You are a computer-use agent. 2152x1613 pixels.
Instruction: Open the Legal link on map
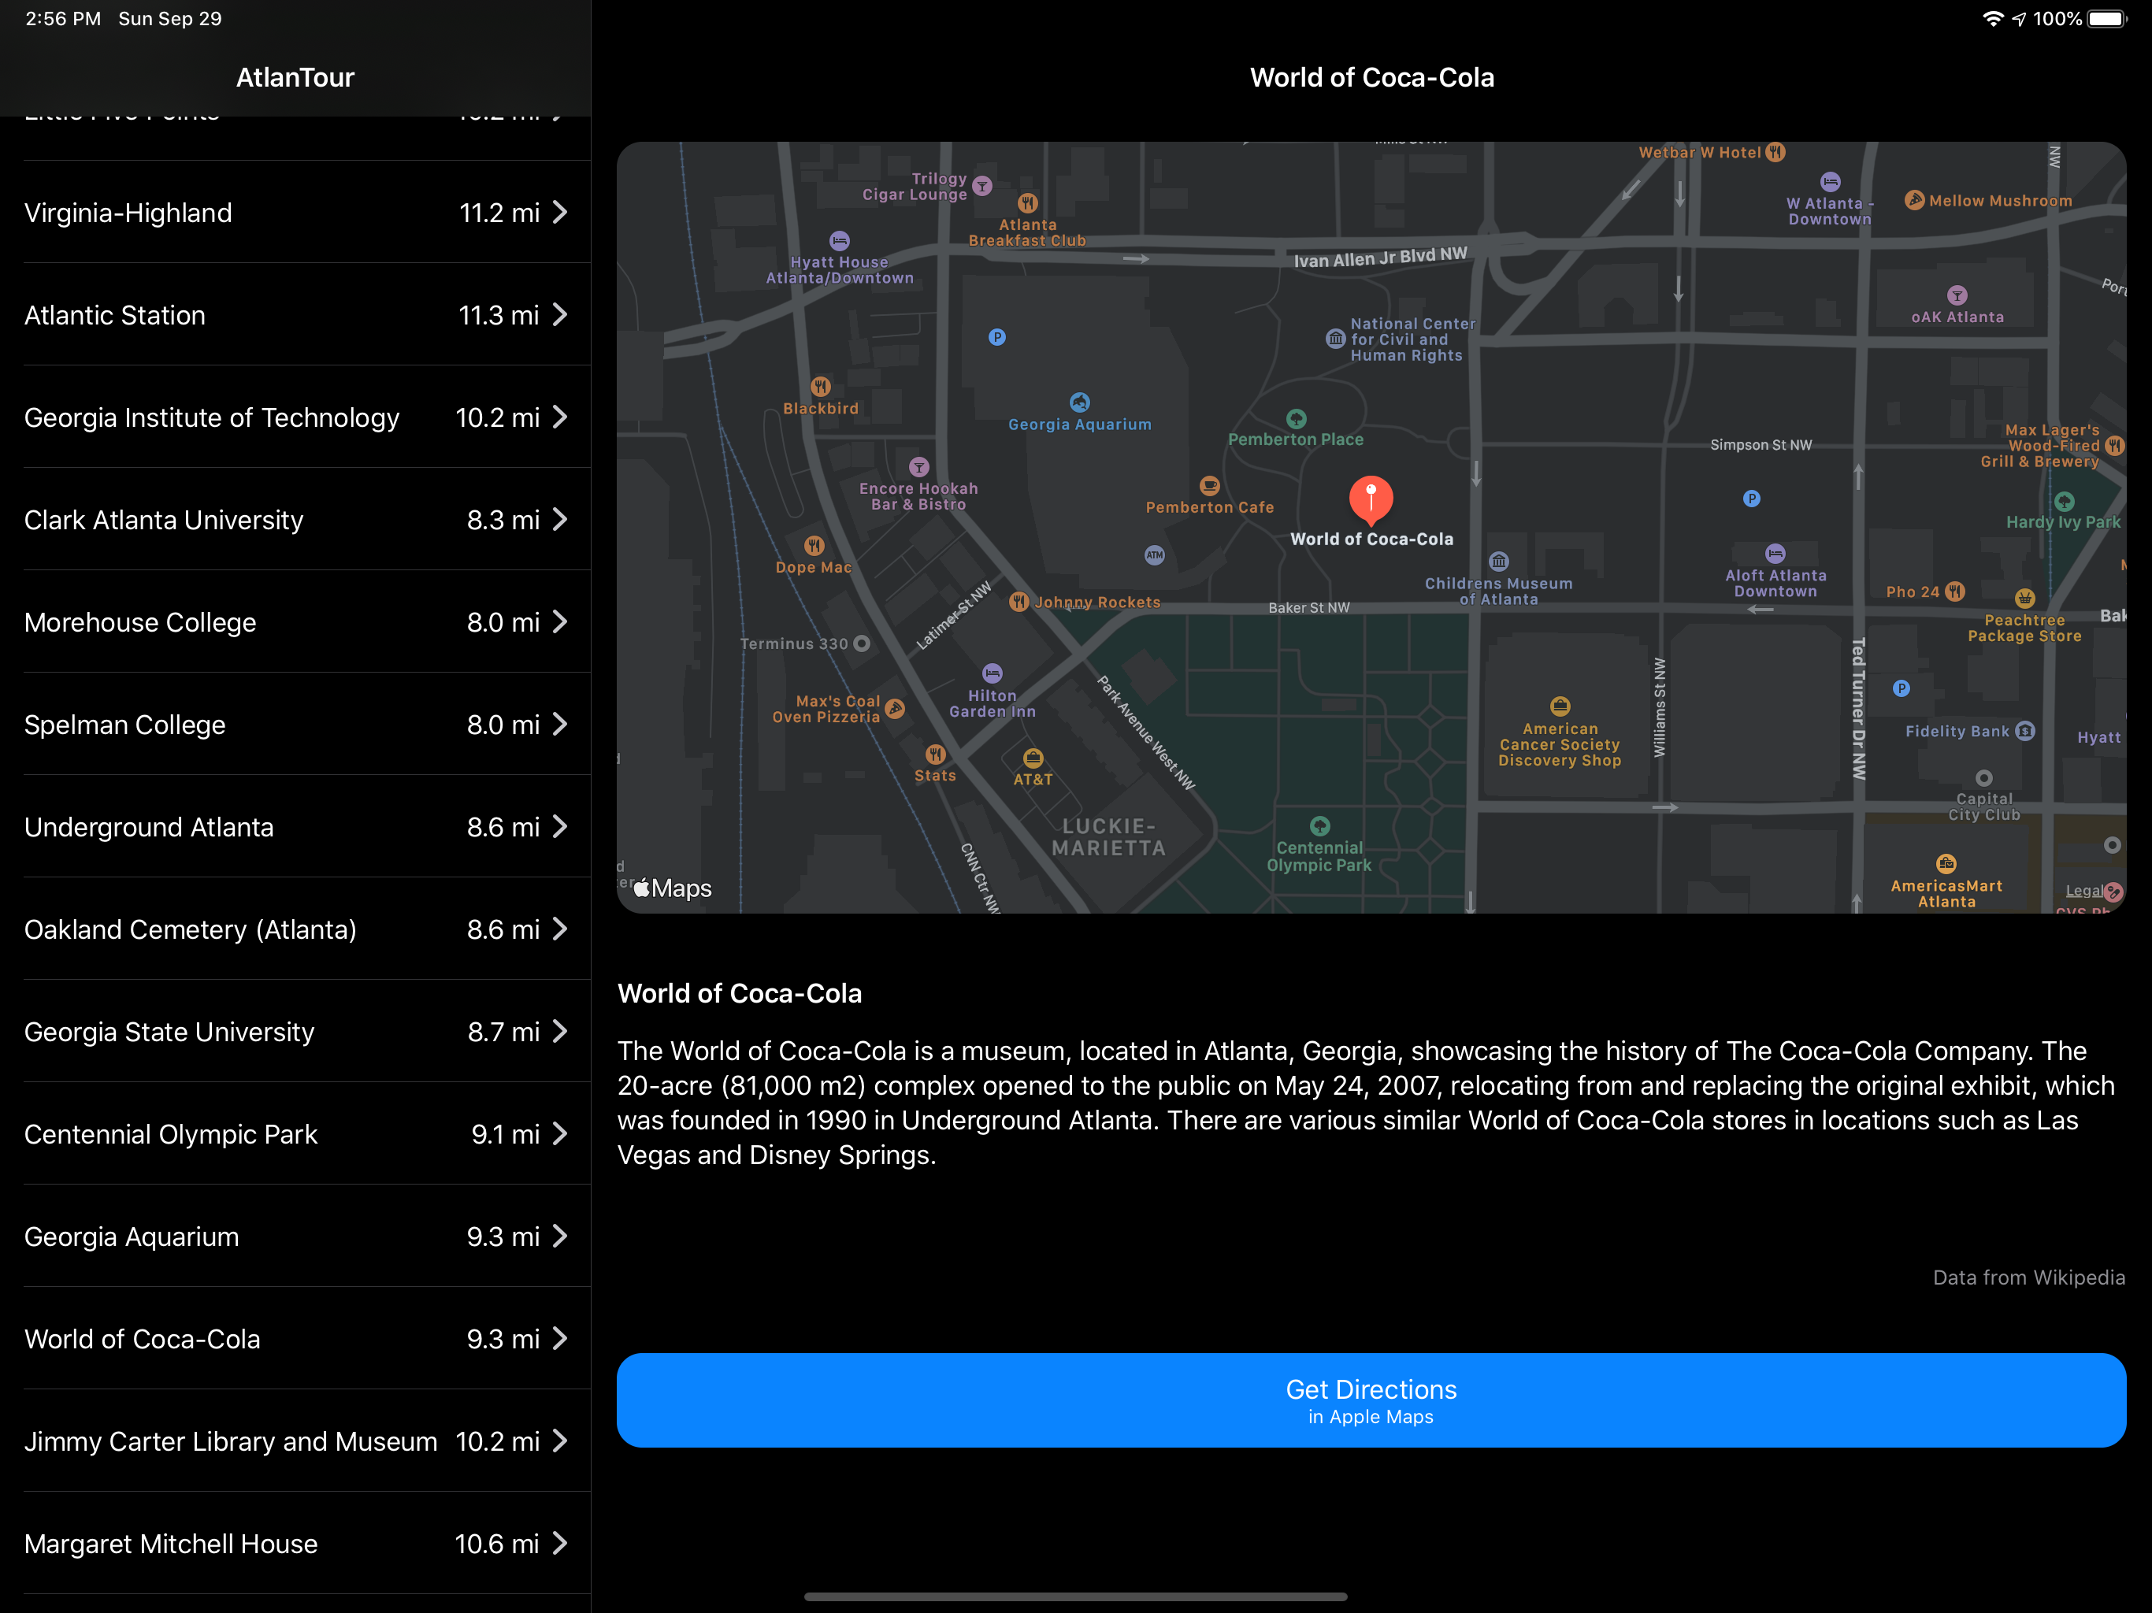point(2083,891)
